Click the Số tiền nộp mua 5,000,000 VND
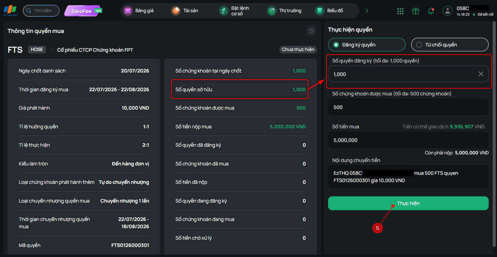The width and height of the screenshot is (497, 257). coord(288,127)
